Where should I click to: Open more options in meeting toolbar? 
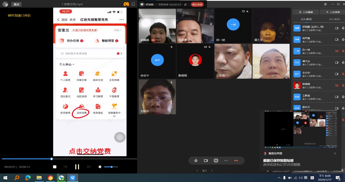point(226,160)
